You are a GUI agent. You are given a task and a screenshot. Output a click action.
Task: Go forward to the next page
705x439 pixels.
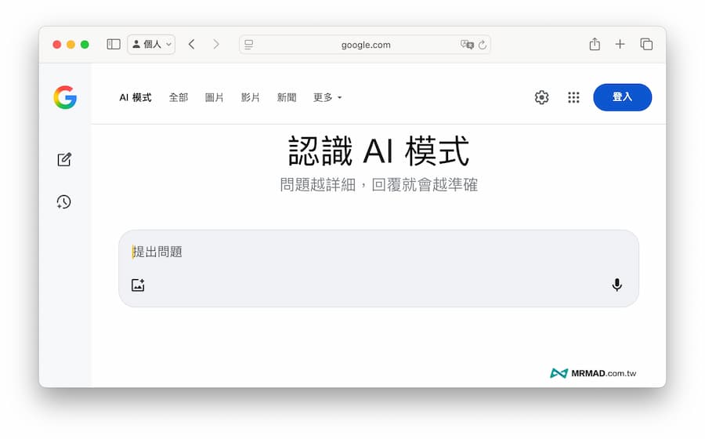[x=216, y=44]
